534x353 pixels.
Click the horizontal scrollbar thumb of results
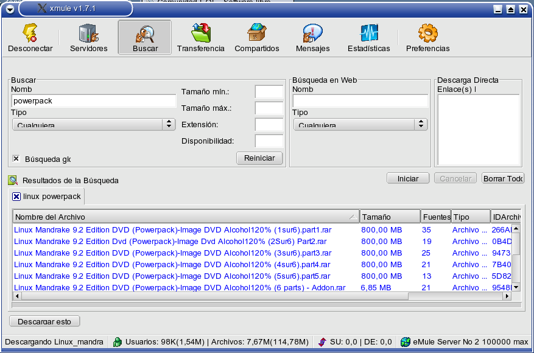[214, 296]
